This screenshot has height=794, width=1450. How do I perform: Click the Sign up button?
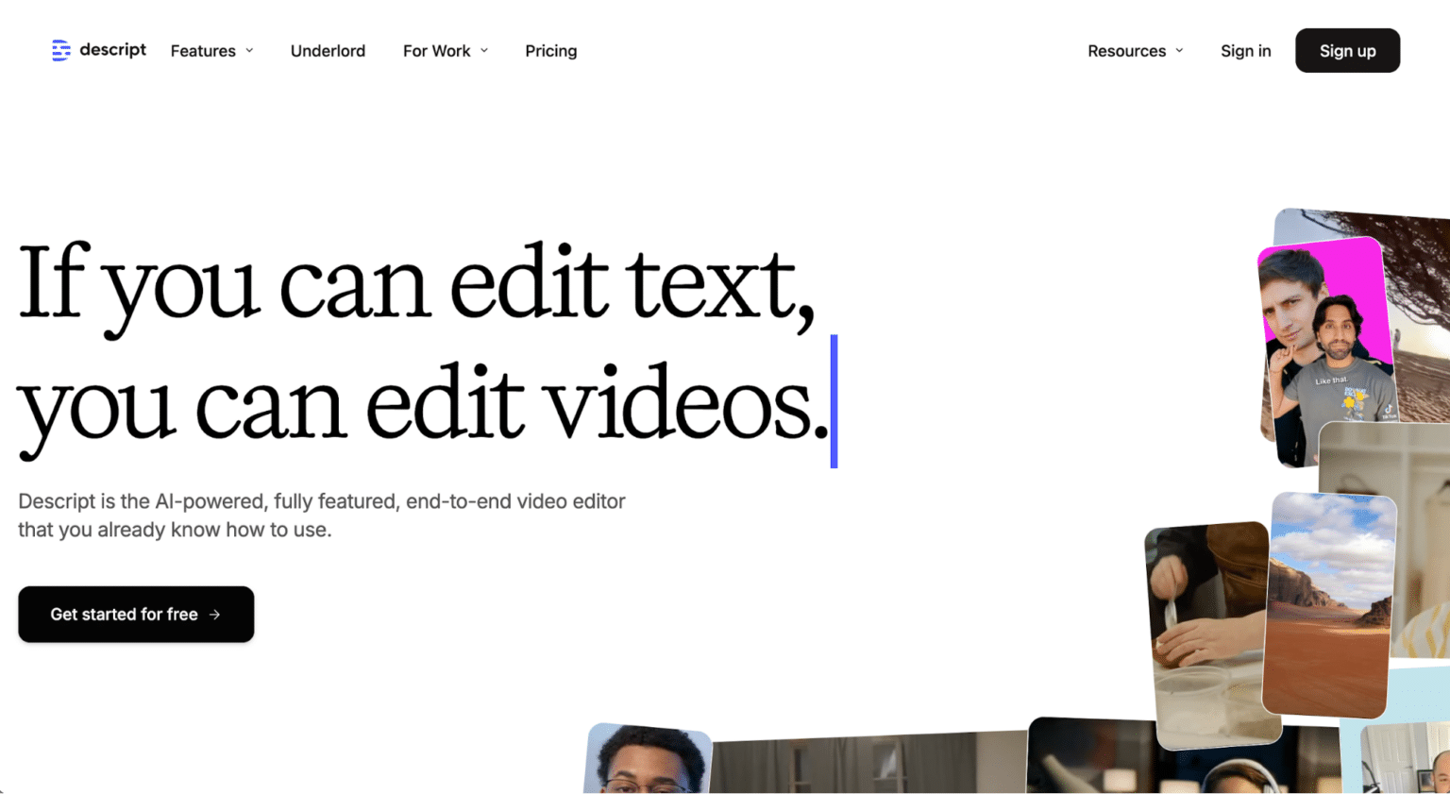(x=1347, y=50)
